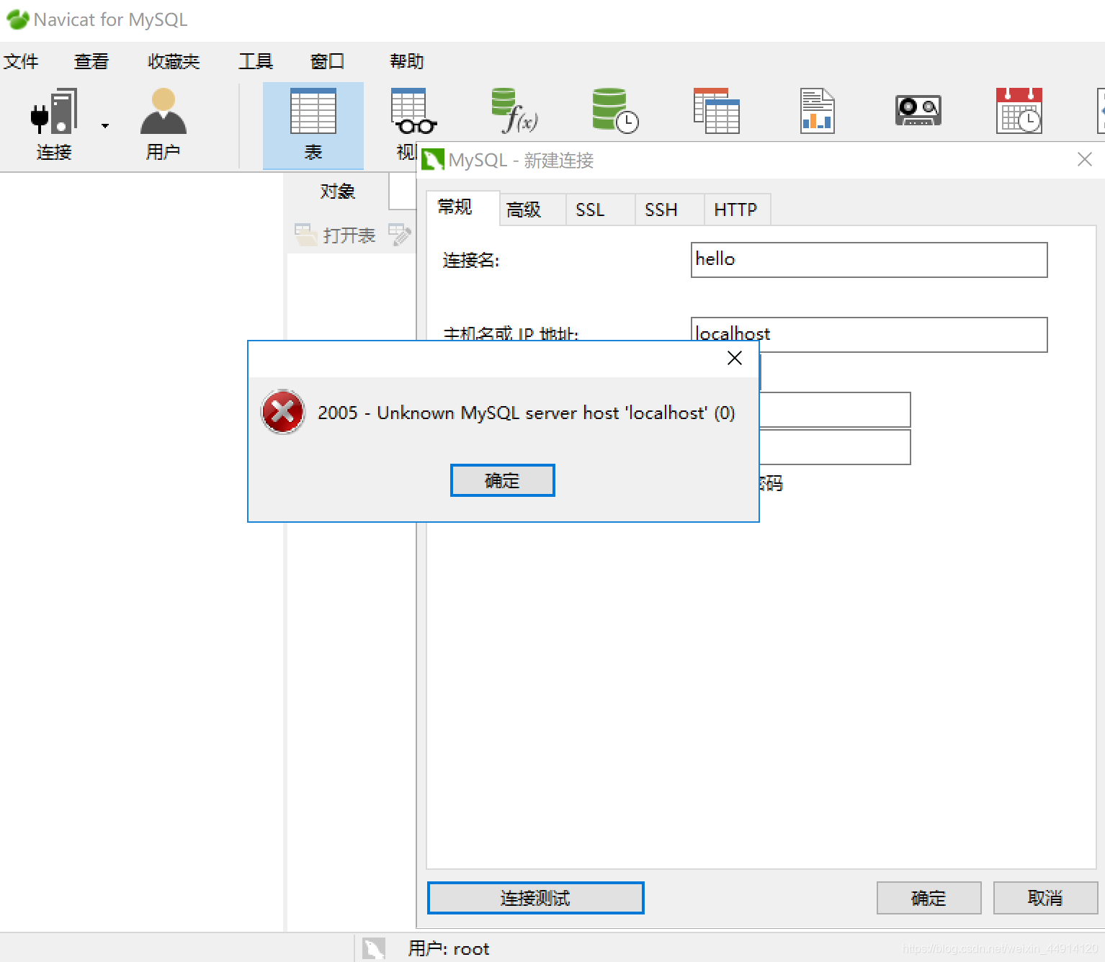The width and height of the screenshot is (1105, 962).
Task: Open the View (视图) glasses icon
Action: click(x=413, y=112)
